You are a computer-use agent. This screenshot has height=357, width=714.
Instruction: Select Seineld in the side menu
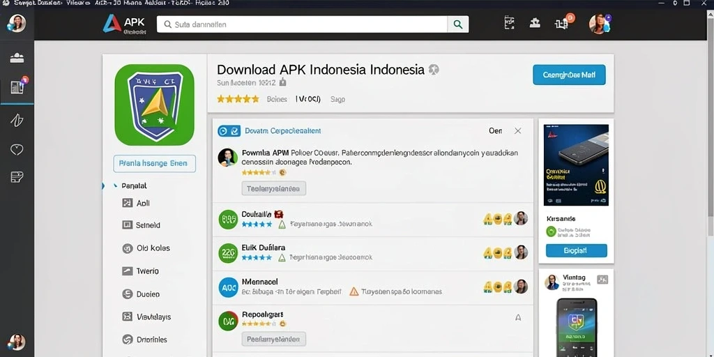[x=141, y=225]
